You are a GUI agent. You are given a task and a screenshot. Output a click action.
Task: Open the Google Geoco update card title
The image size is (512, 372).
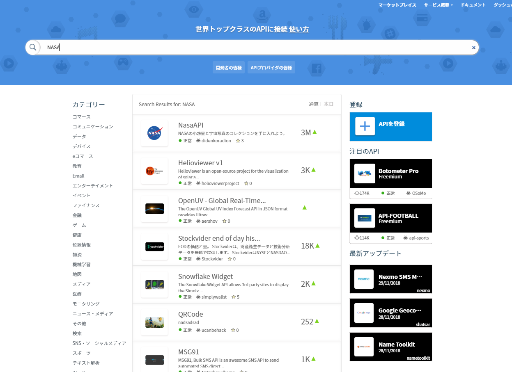click(x=400, y=310)
